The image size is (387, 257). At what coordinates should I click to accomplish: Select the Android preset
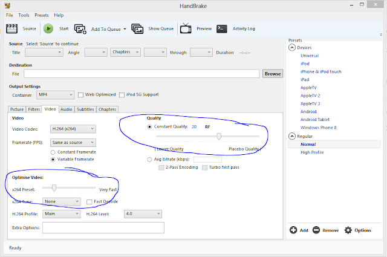[x=308, y=112]
